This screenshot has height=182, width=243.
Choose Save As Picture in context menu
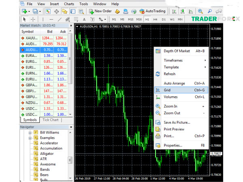181,123
